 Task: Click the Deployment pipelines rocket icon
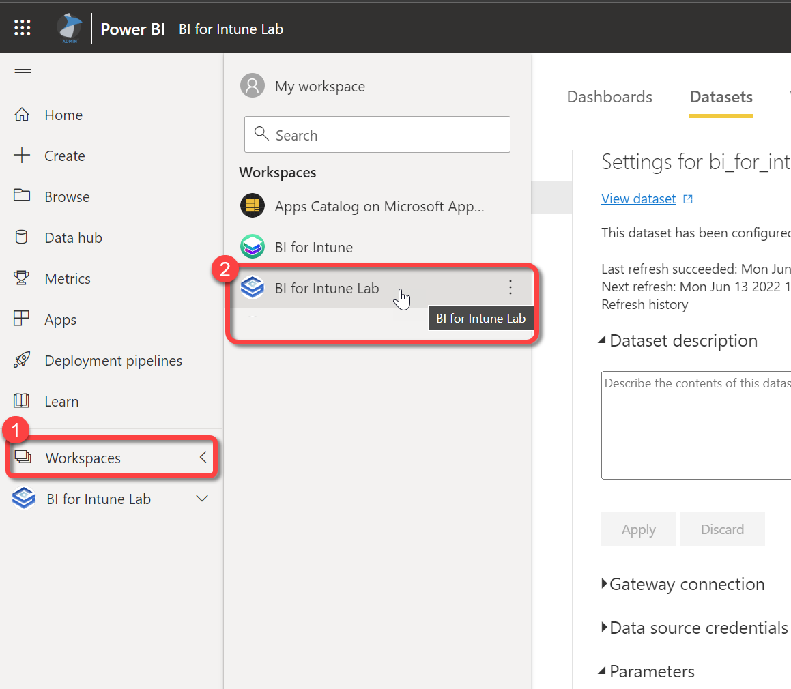22,360
